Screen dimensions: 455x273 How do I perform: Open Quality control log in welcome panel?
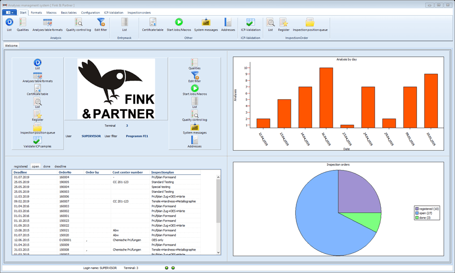point(195,115)
